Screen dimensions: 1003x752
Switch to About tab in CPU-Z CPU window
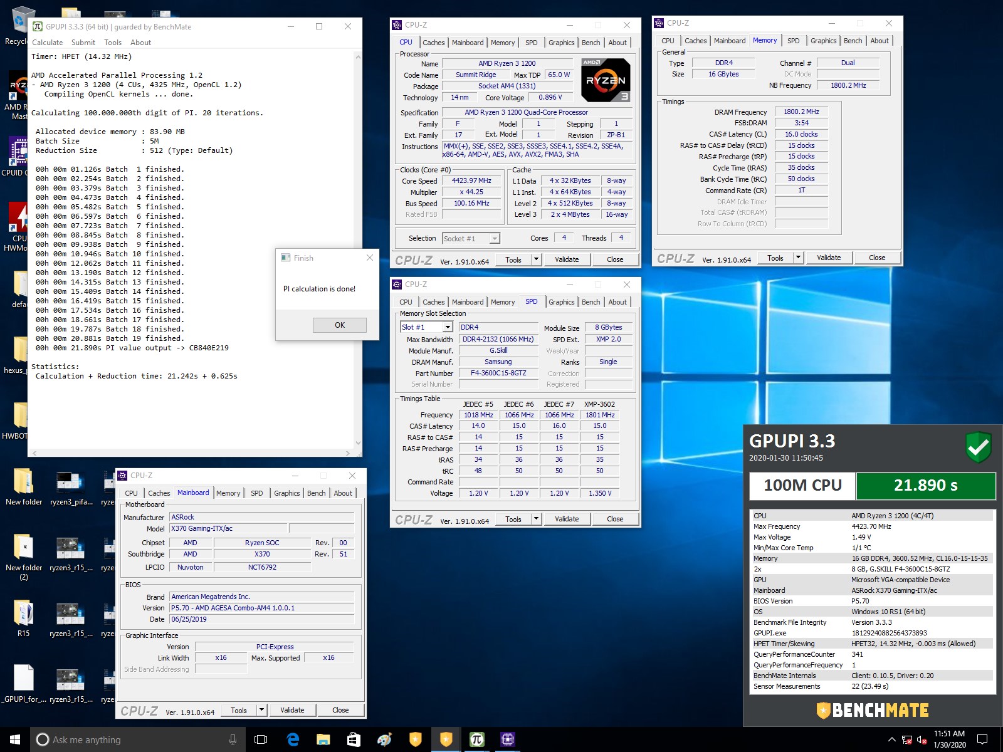[x=617, y=43]
